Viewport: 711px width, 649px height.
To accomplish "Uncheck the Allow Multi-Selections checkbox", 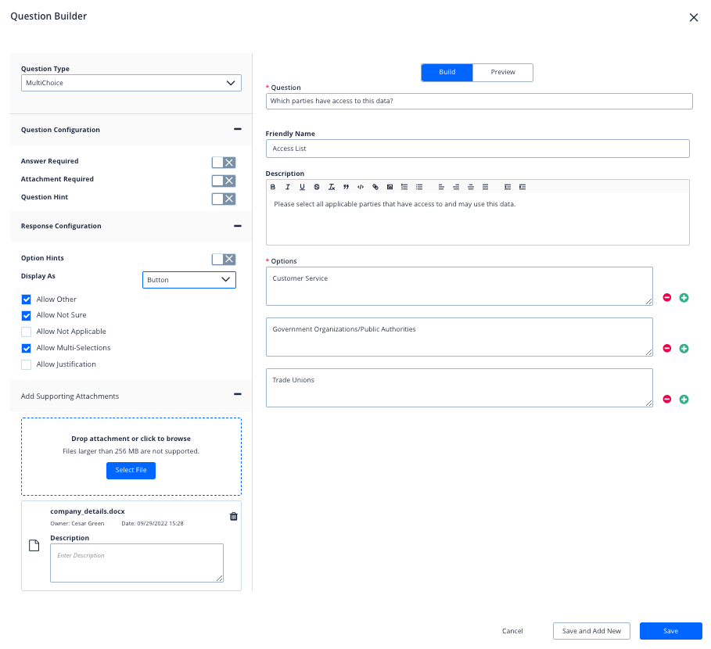I will coord(27,348).
